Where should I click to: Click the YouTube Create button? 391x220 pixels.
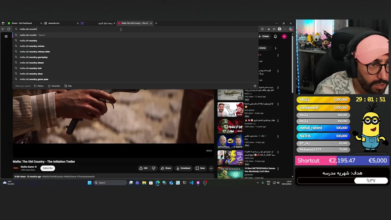pos(264,36)
